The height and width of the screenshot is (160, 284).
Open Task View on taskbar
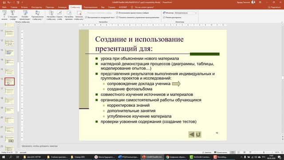pyautogui.click(x=18, y=157)
